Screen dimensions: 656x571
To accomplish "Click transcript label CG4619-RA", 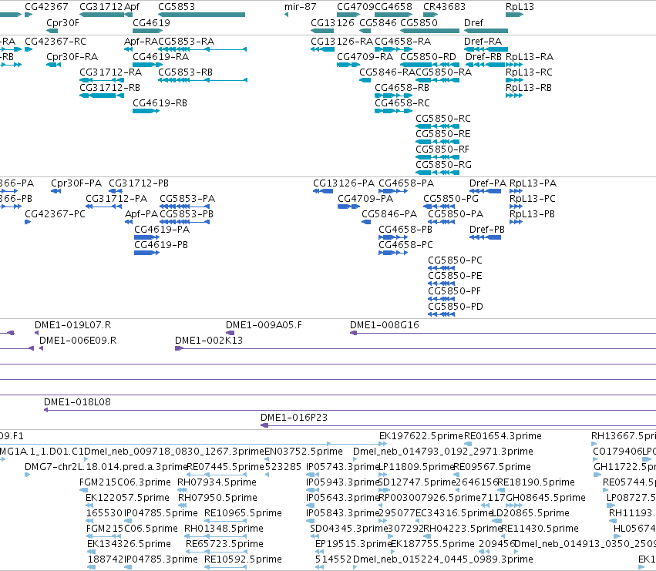I will 160,57.
